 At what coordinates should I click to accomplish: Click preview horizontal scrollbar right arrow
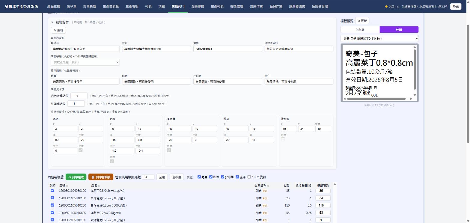tap(411, 99)
